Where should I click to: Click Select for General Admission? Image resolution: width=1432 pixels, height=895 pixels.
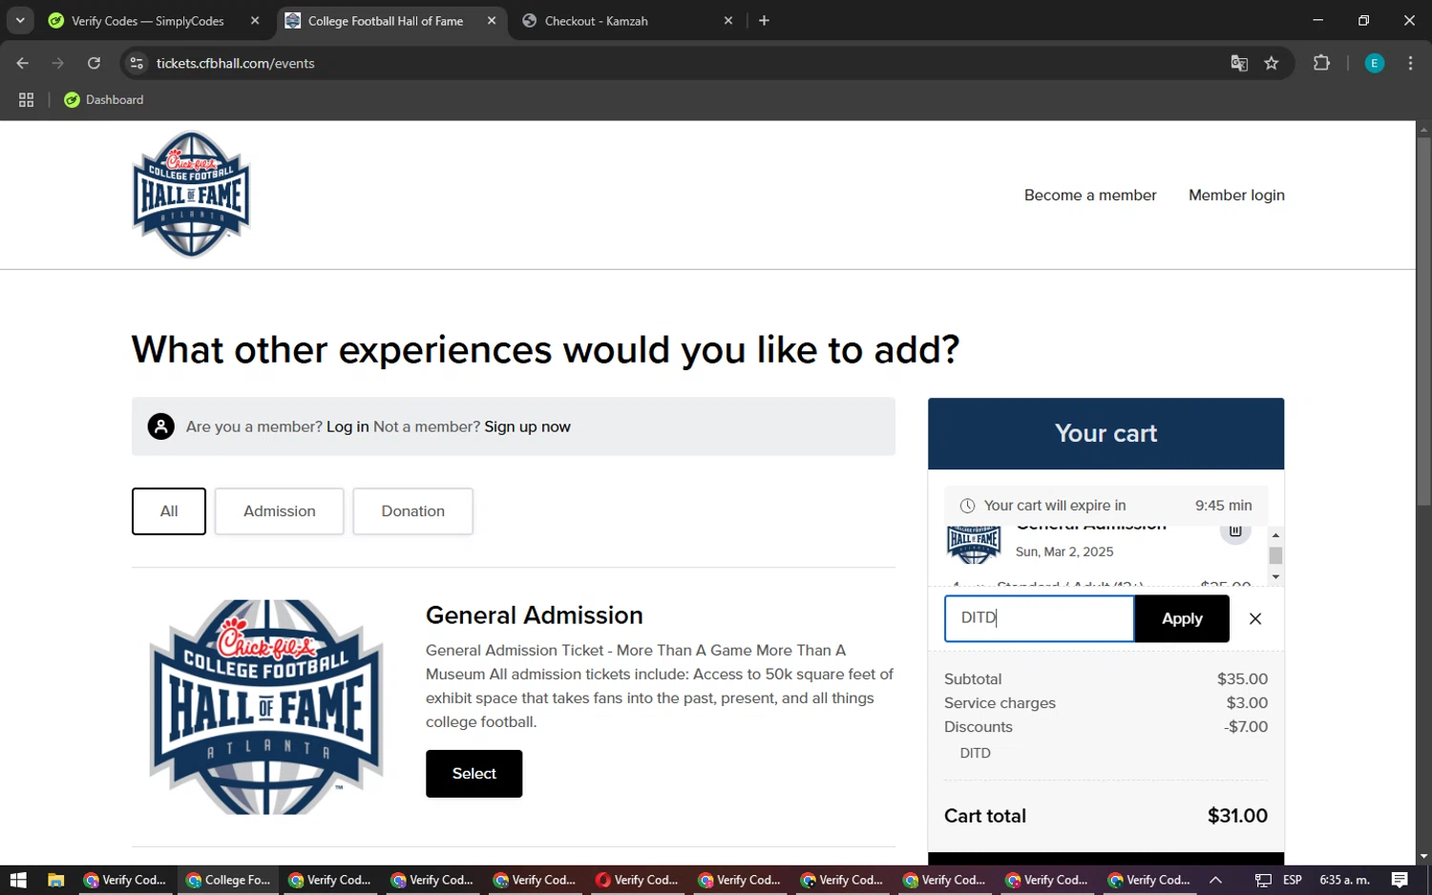tap(474, 774)
